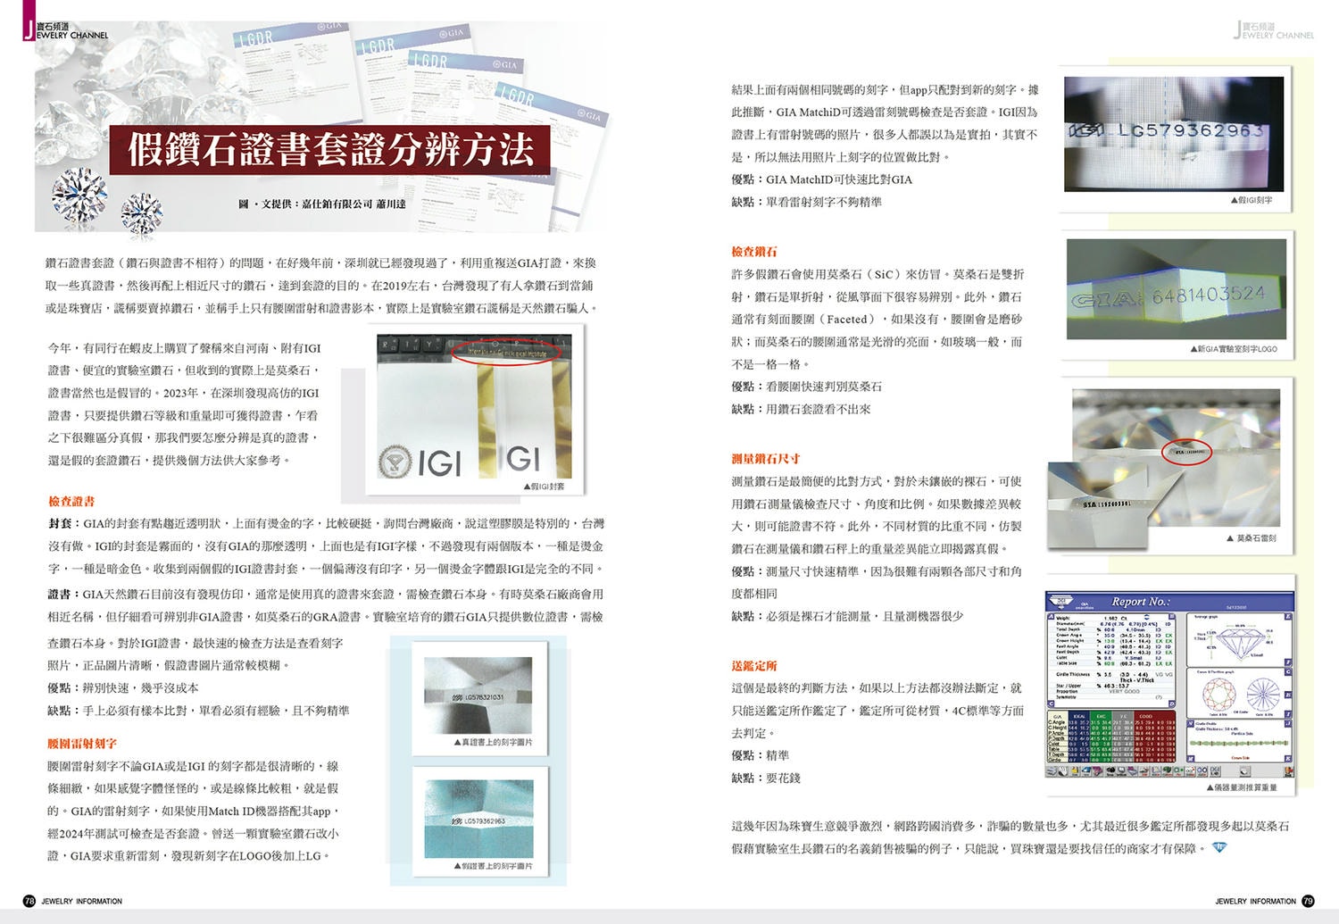Open the teal fake certificate inscription image
The width and height of the screenshot is (1339, 924).
478,819
